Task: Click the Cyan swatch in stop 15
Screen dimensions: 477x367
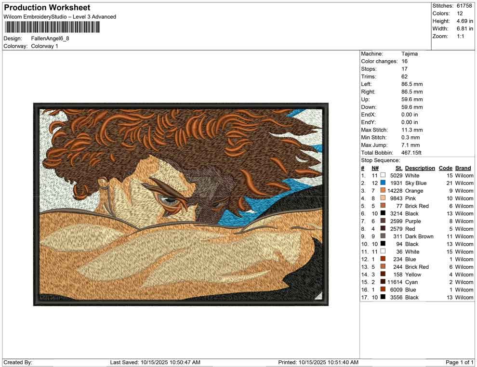Action: pos(383,282)
